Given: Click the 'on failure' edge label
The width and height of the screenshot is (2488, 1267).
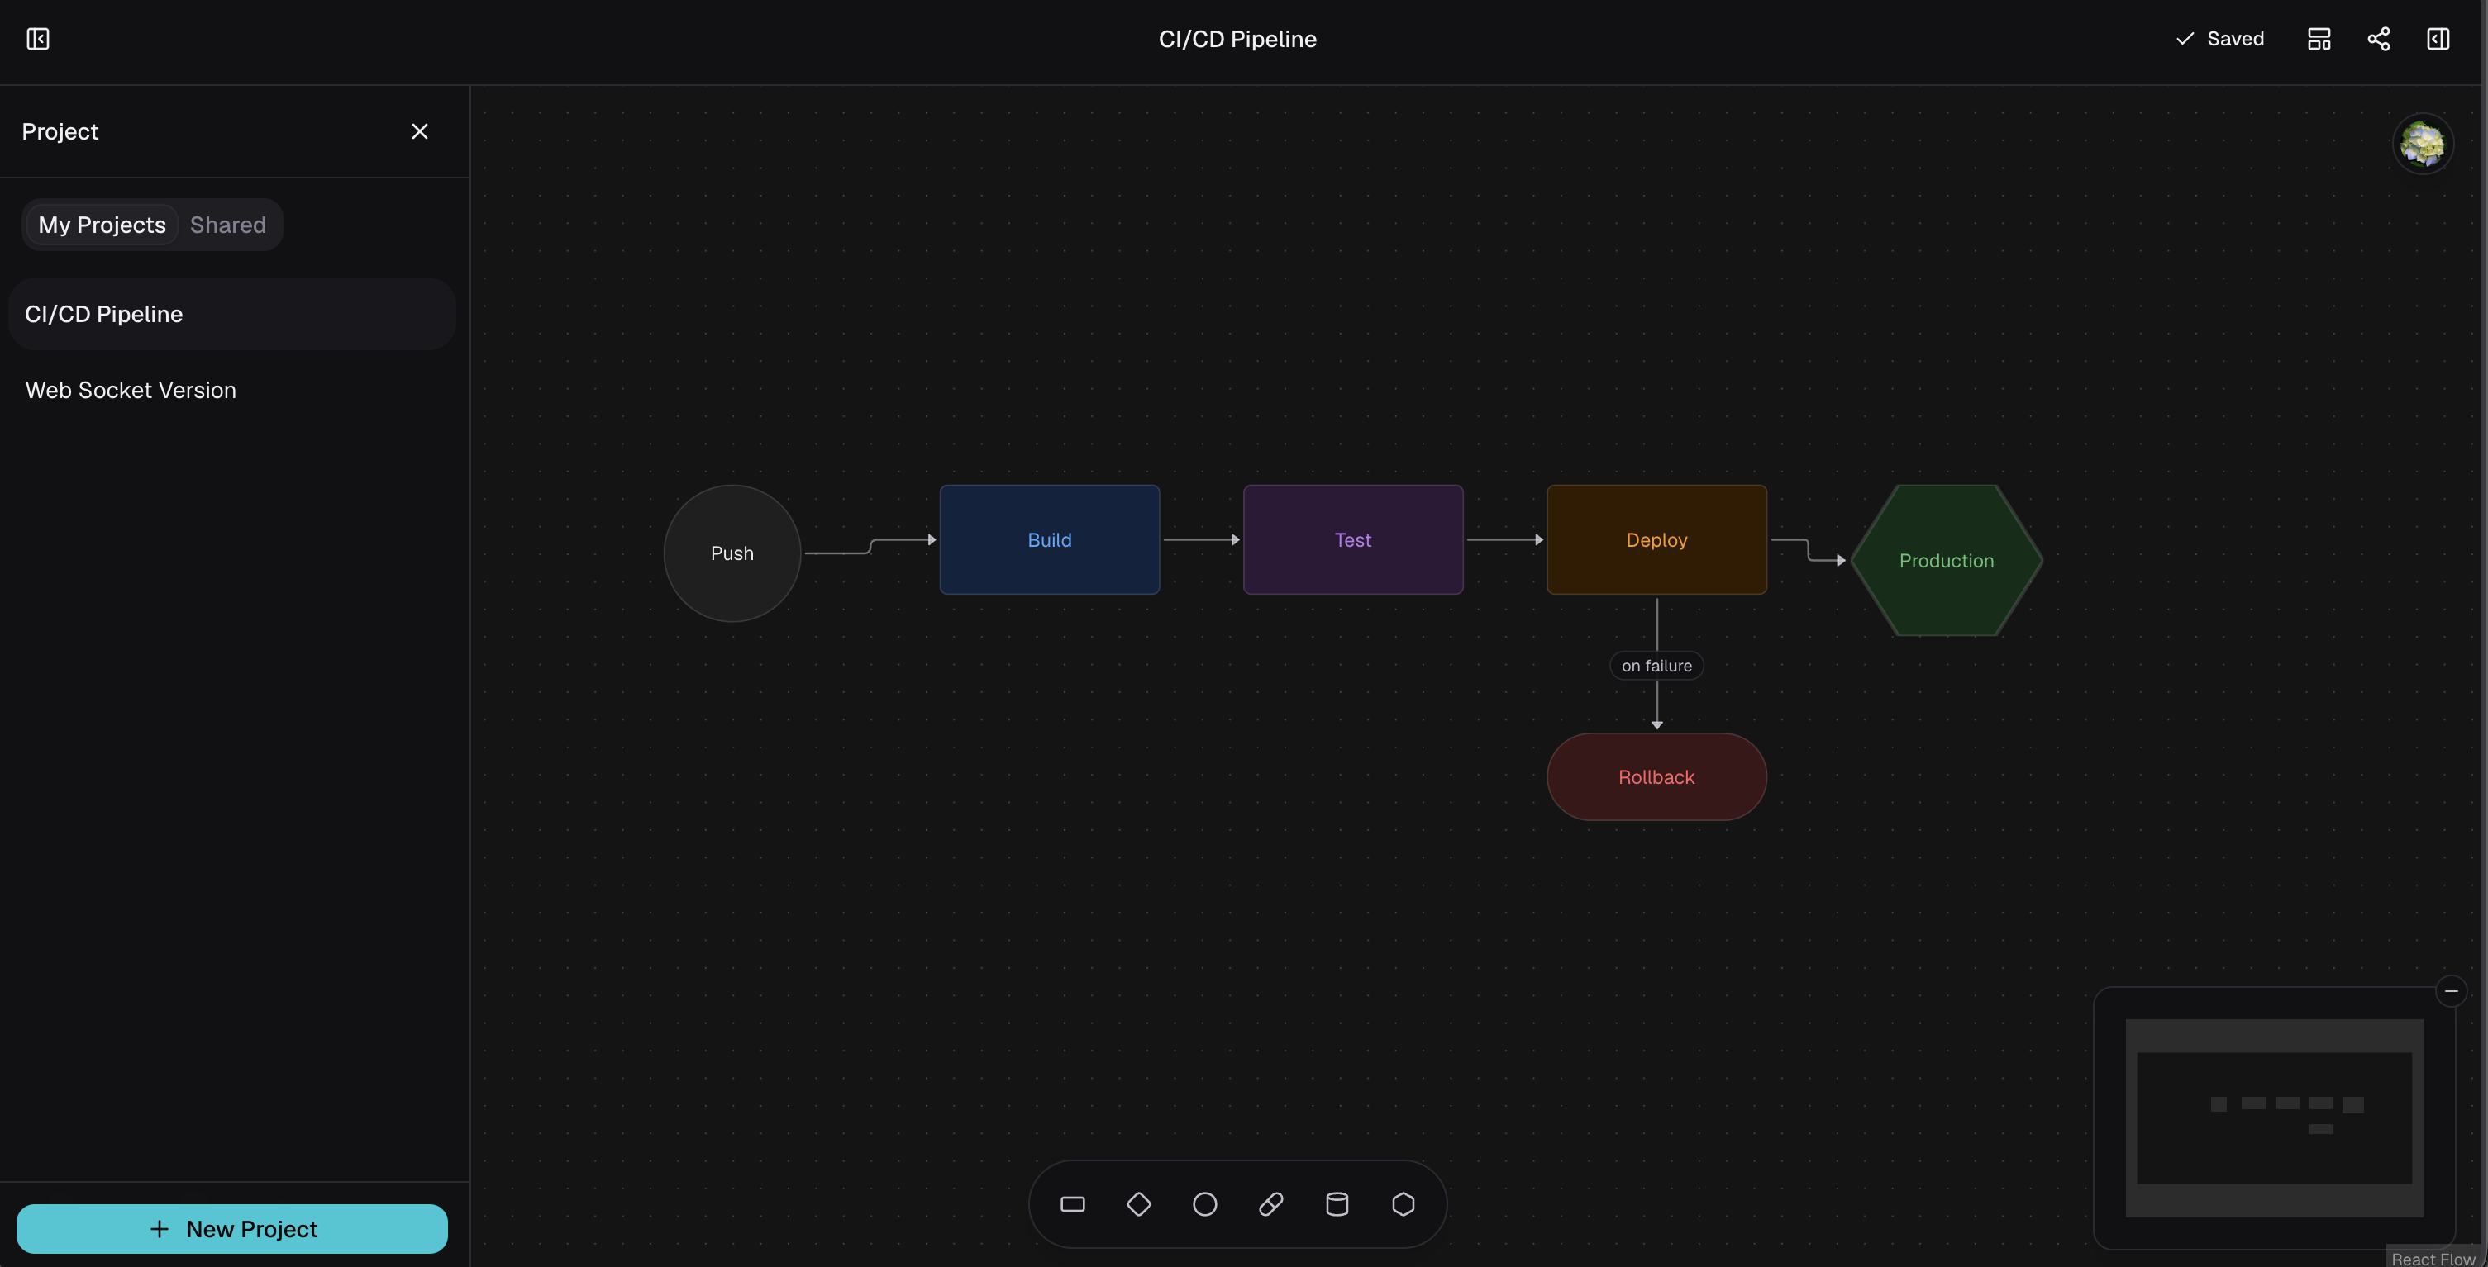Looking at the screenshot, I should point(1656,666).
